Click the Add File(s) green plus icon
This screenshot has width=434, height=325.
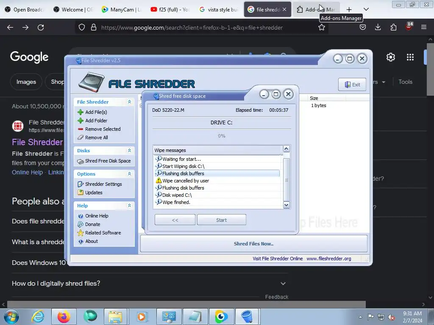point(81,112)
